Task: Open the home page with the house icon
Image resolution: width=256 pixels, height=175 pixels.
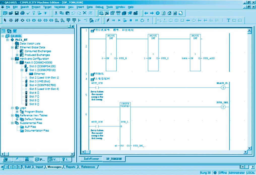Action: pyautogui.click(x=169, y=13)
